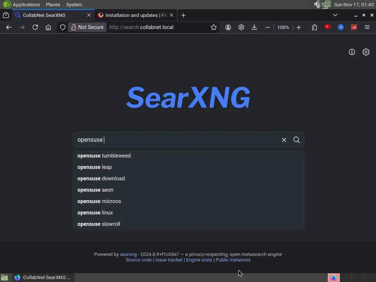Open the Applications menu
The width and height of the screenshot is (376, 282).
pyautogui.click(x=26, y=4)
